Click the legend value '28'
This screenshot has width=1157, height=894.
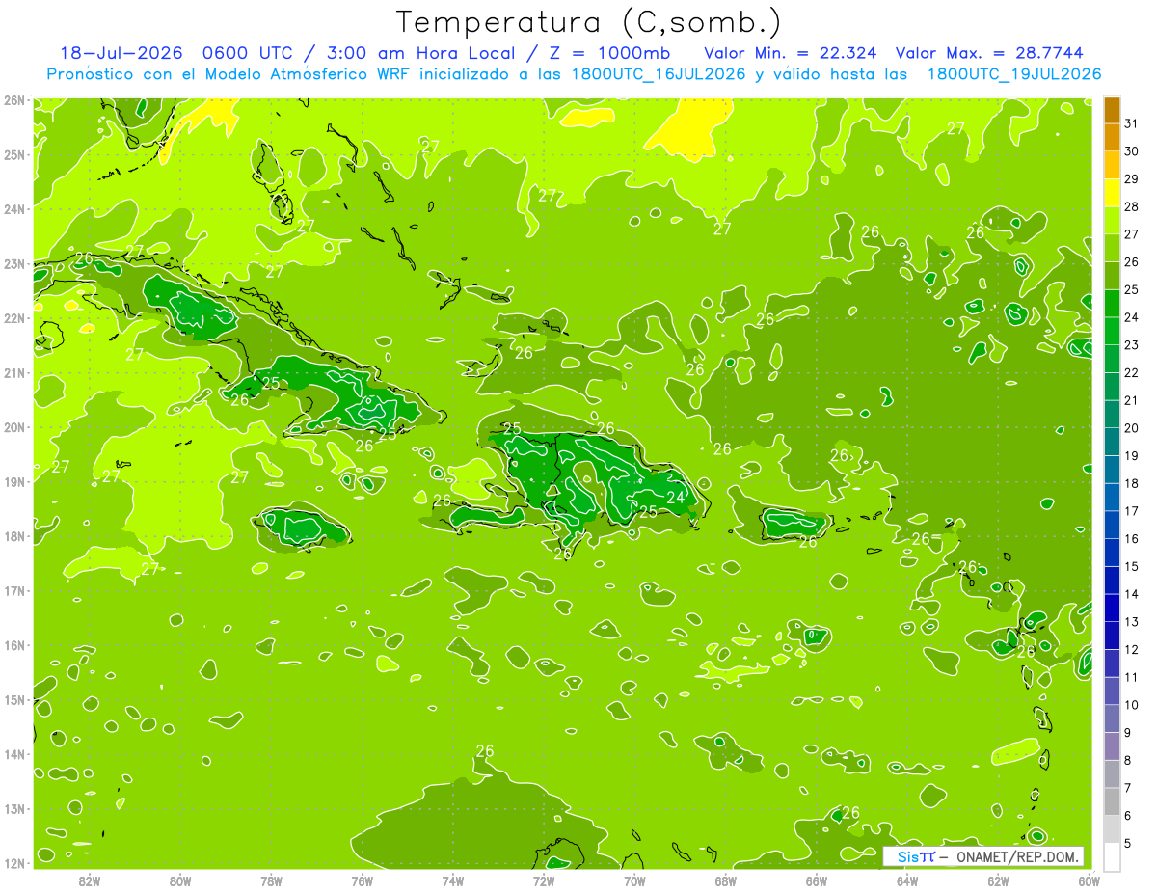click(1132, 206)
